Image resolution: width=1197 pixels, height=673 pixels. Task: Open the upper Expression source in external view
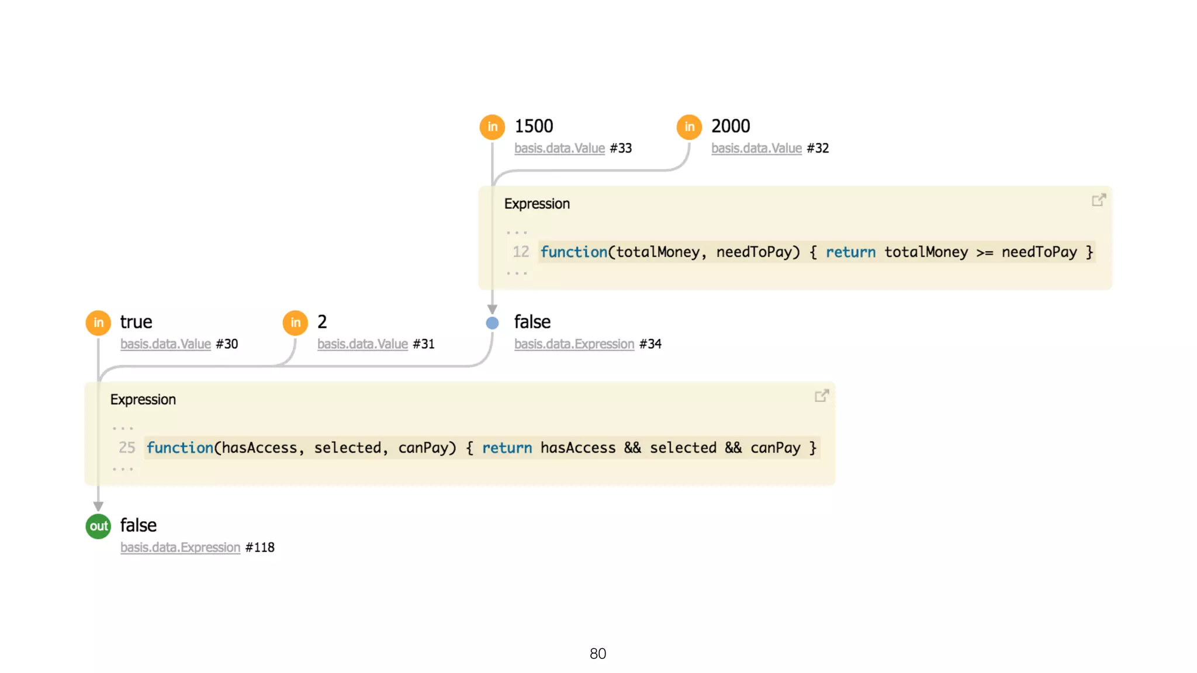coord(1098,200)
